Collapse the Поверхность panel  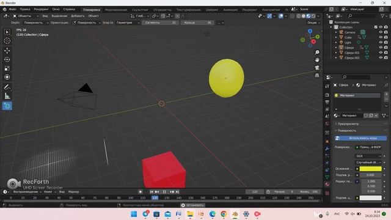(x=347, y=130)
